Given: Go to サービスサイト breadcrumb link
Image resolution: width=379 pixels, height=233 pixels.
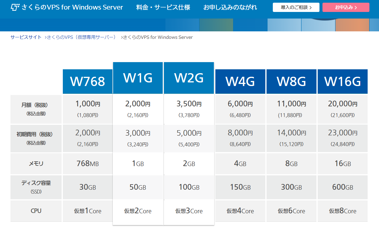Looking at the screenshot, I should click(26, 37).
